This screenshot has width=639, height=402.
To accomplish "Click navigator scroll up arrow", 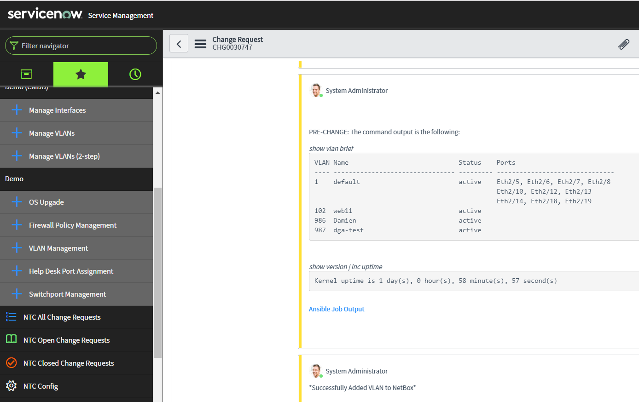I will coord(157,93).
